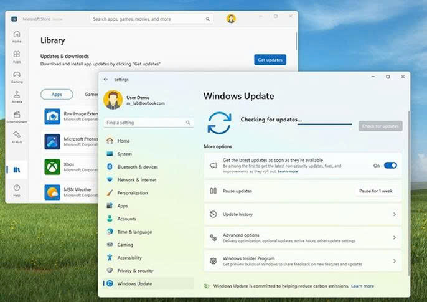The height and width of the screenshot is (302, 427).
Task: Open Bluetooth & devices settings
Action: coord(148,167)
